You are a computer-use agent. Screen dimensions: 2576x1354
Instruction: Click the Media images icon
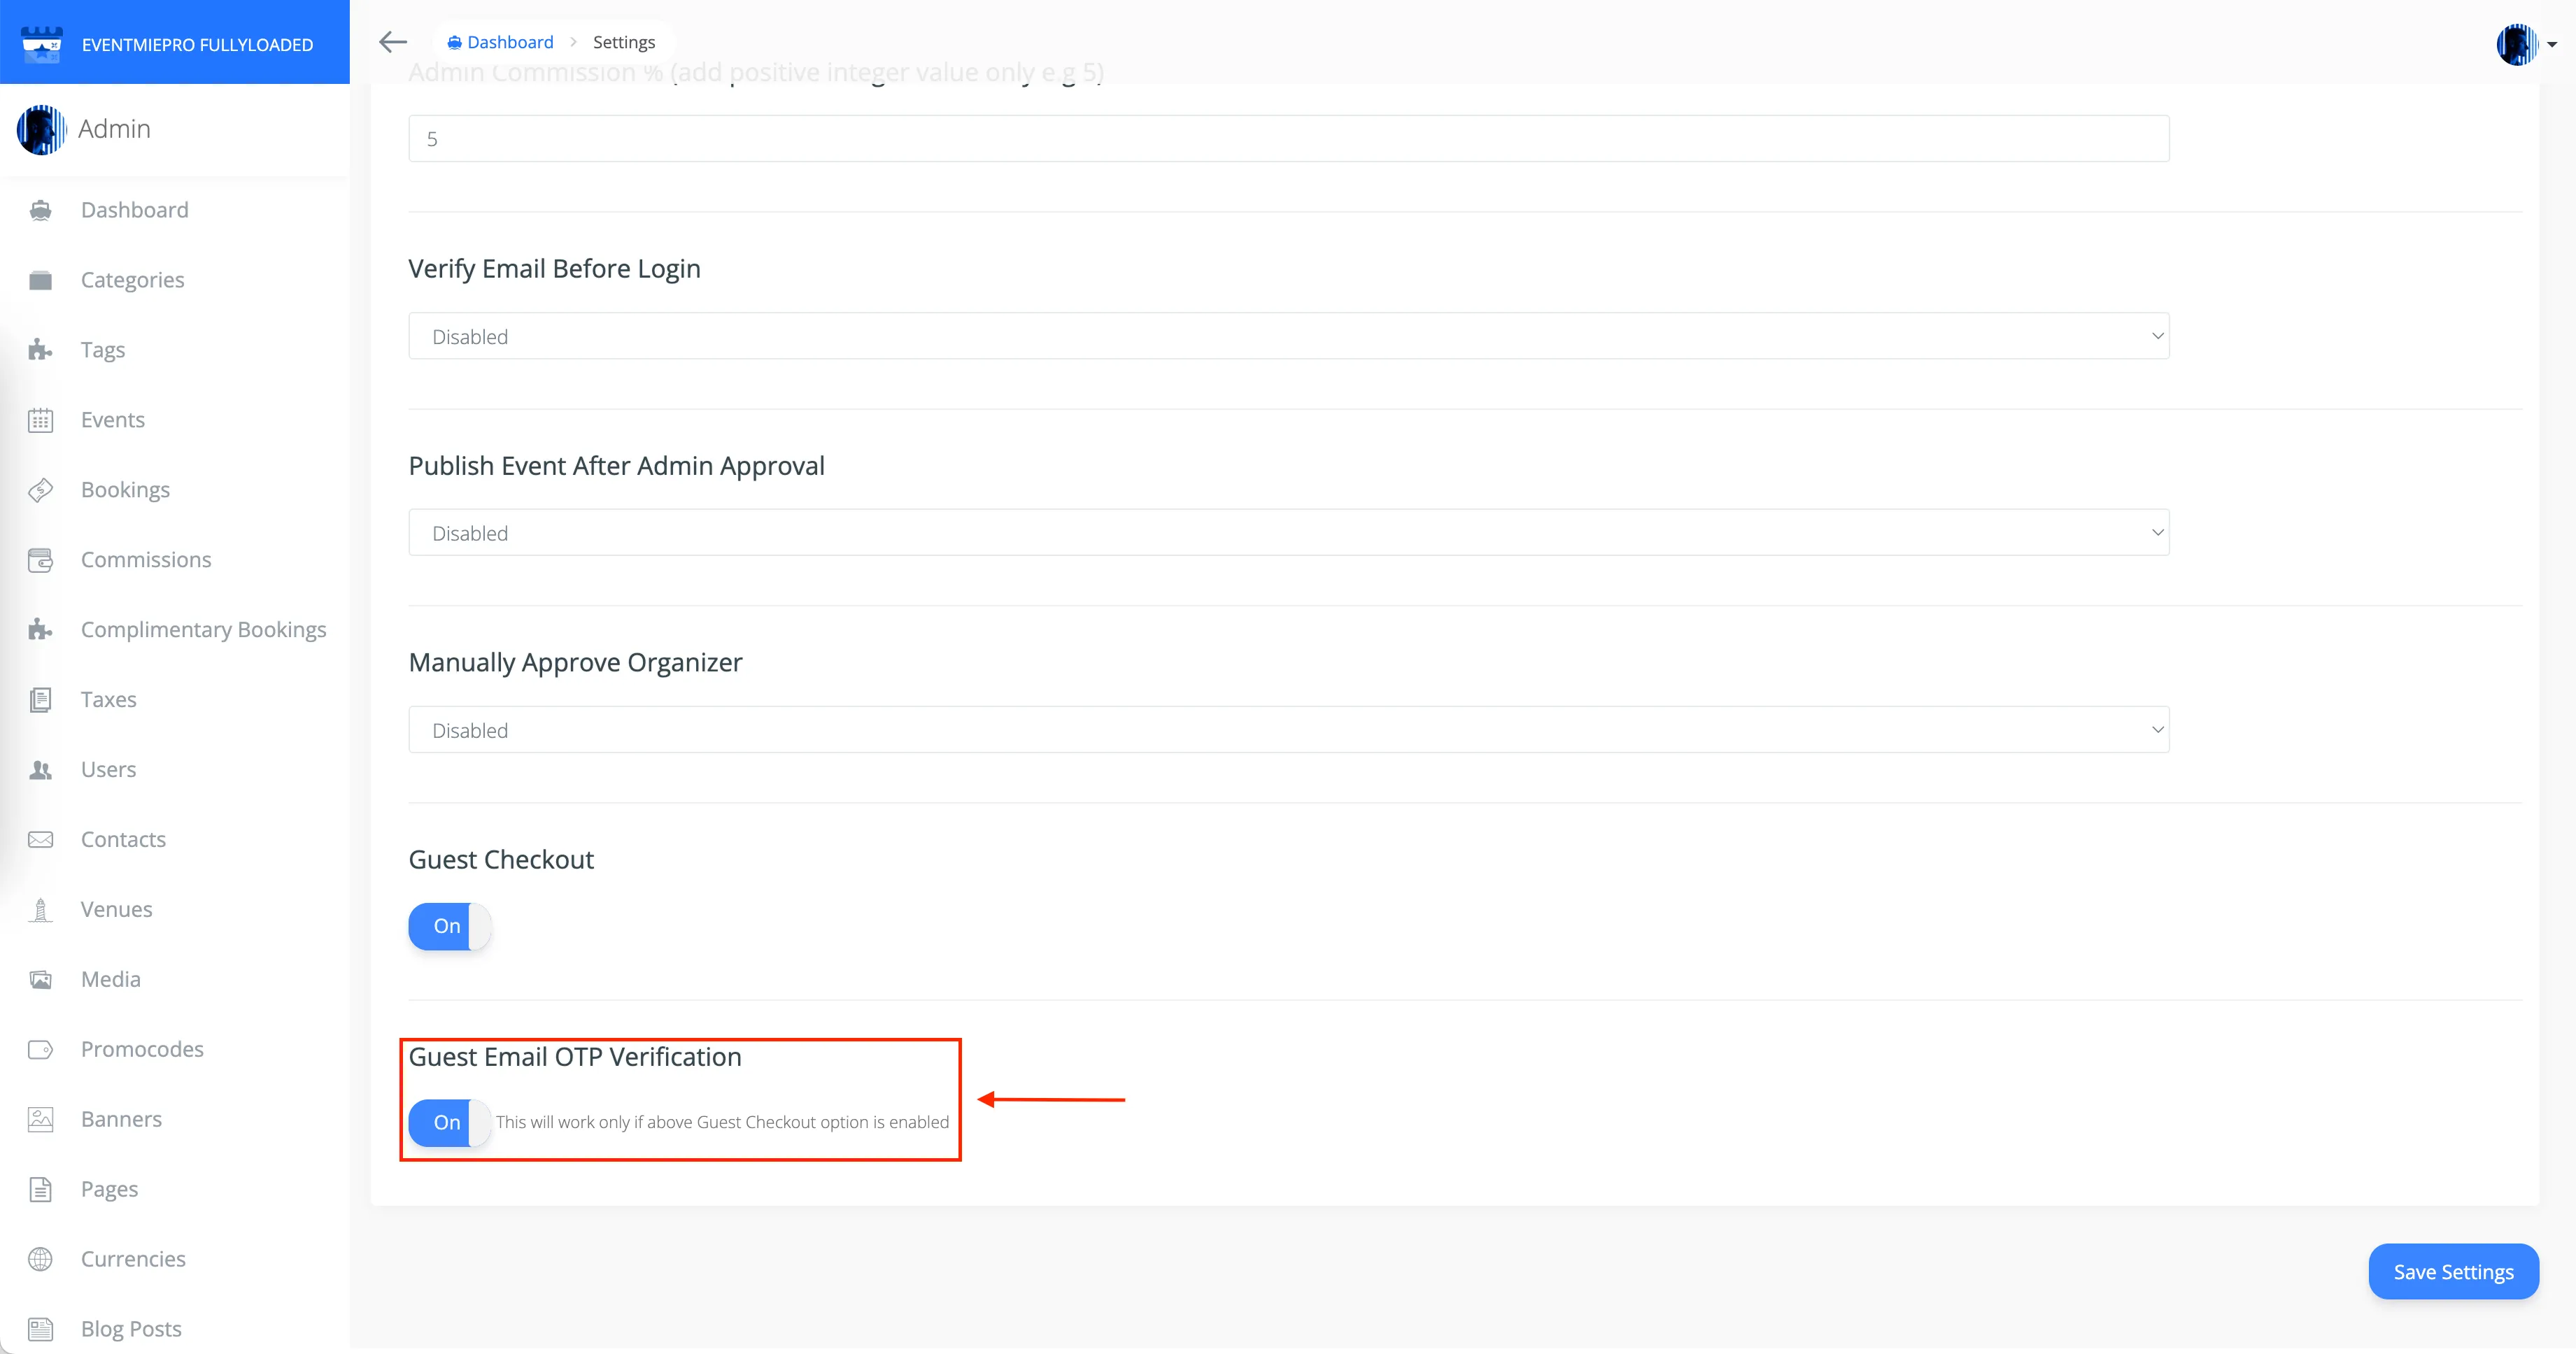41,980
